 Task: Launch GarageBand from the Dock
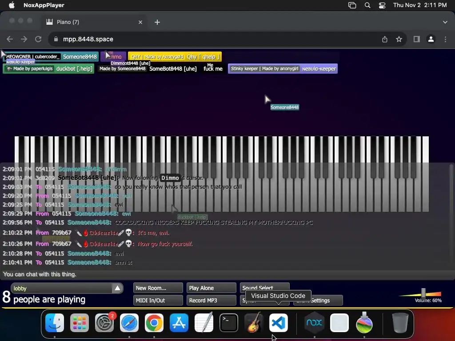point(254,323)
